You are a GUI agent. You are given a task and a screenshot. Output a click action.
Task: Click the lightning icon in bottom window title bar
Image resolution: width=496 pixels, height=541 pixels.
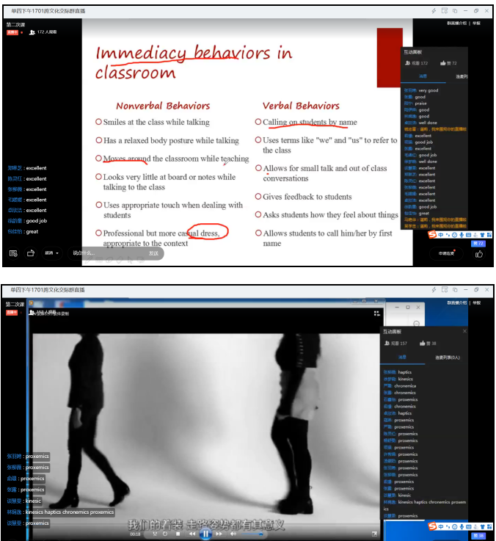(434, 290)
